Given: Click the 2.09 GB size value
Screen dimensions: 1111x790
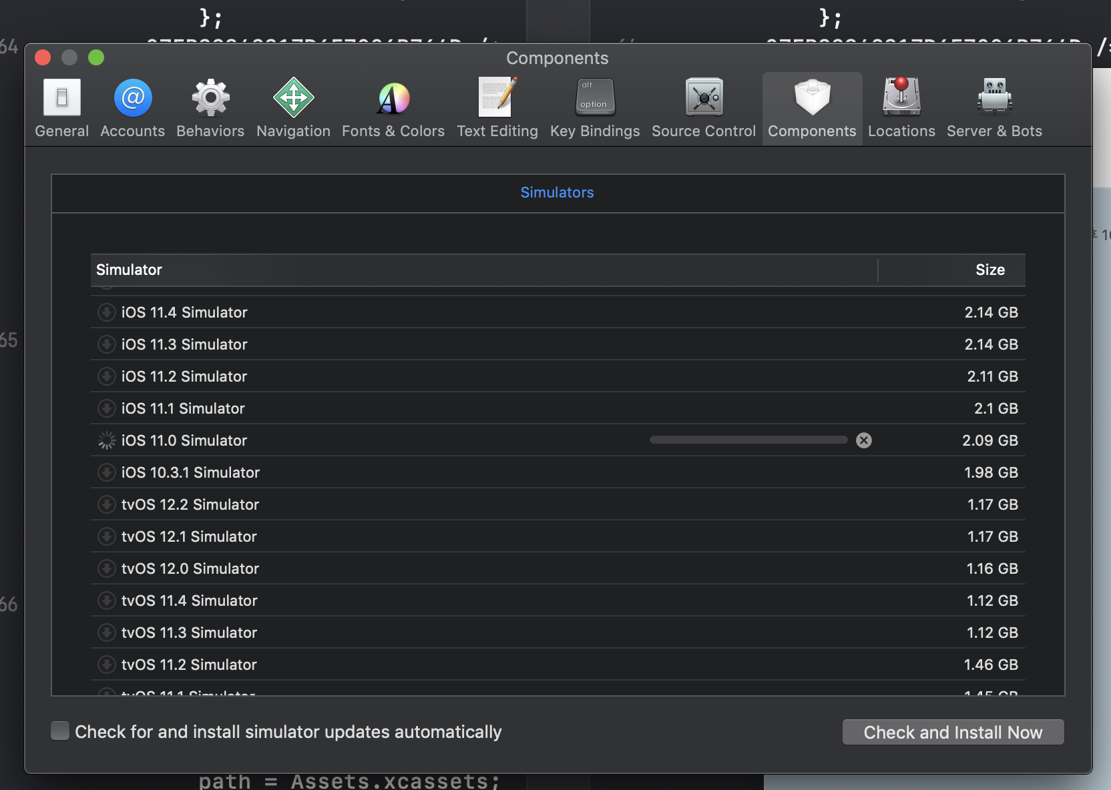Looking at the screenshot, I should [990, 440].
